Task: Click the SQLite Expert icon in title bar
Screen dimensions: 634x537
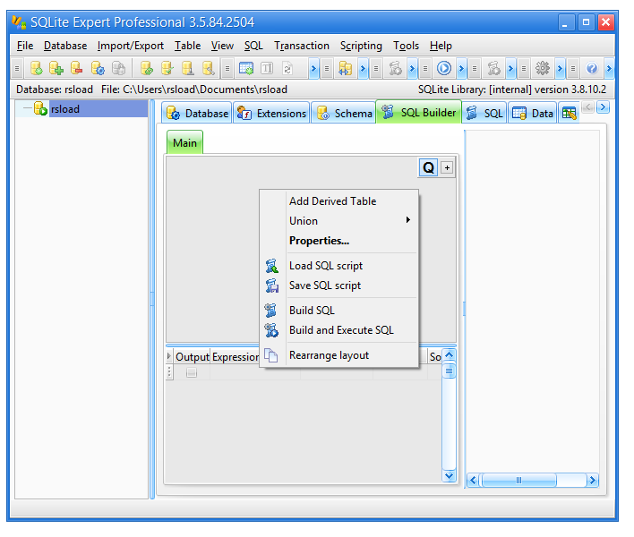Action: (x=19, y=21)
